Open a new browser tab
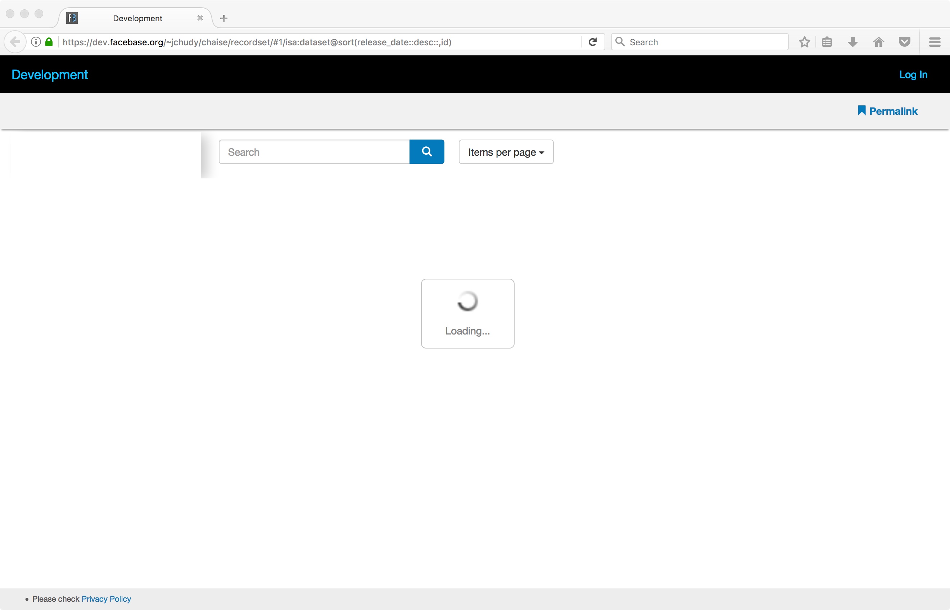This screenshot has width=950, height=610. click(223, 18)
